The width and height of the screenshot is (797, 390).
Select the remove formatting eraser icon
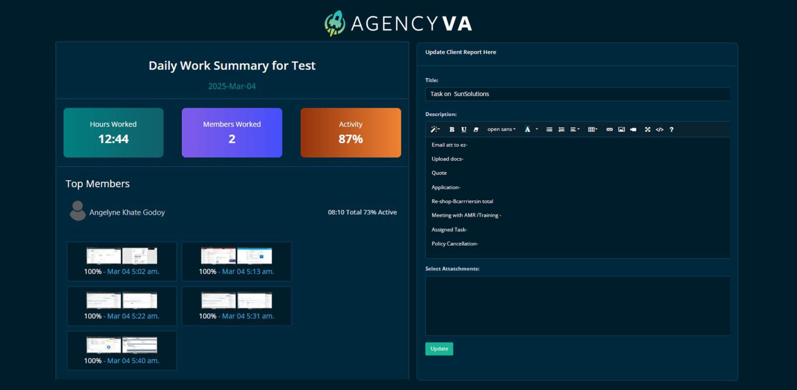476,129
